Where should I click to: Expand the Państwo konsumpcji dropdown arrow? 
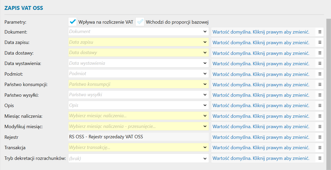point(205,84)
